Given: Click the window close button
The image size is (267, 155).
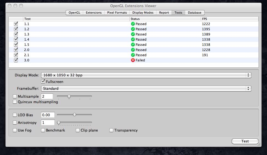Looking at the screenshot, I should [10, 6].
